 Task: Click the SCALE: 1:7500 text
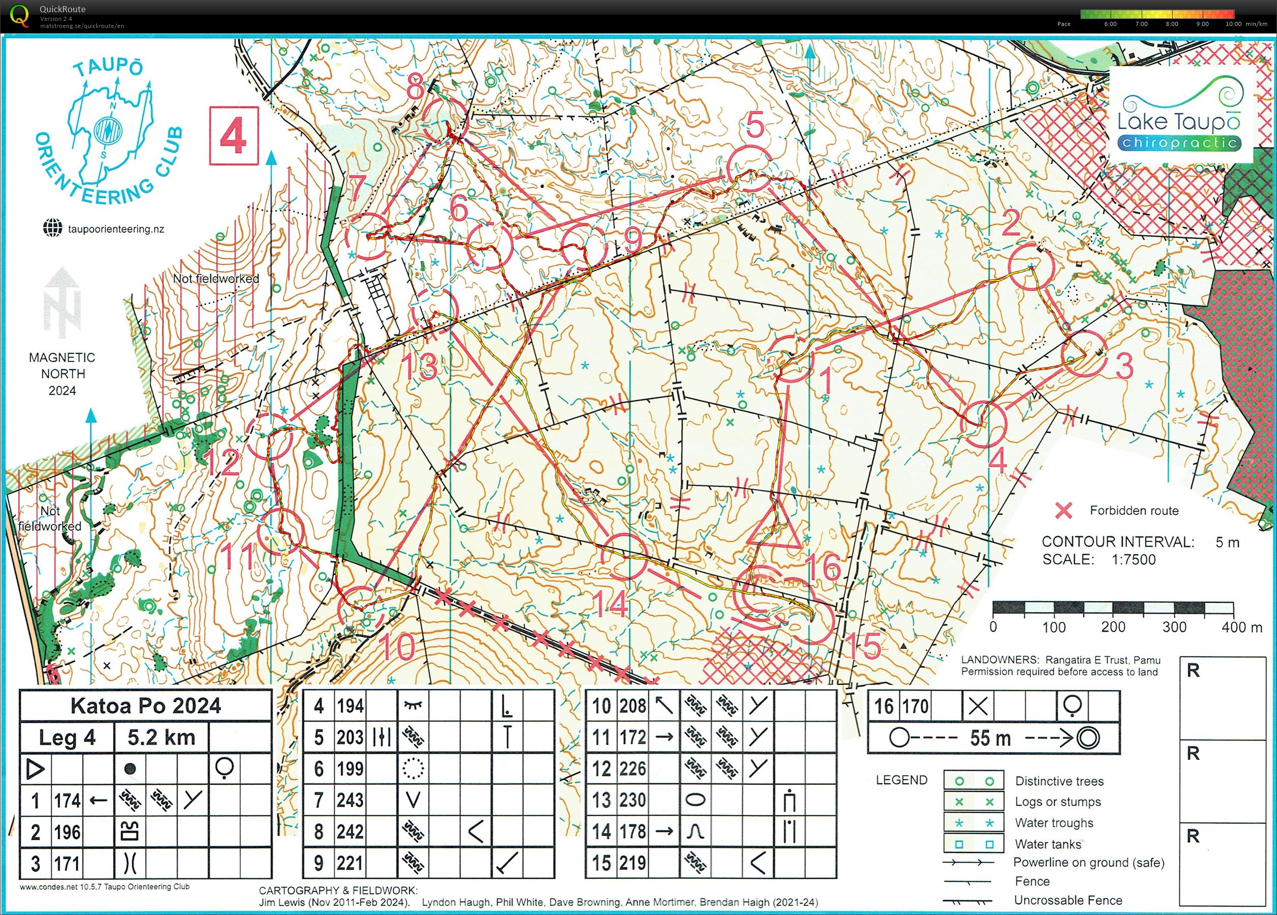point(1098,559)
